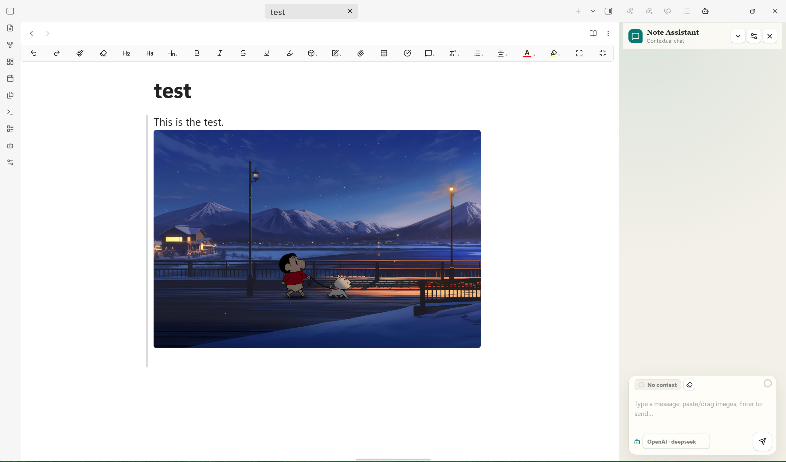Open the command palette terminal icon
This screenshot has height=462, width=786.
(10, 112)
